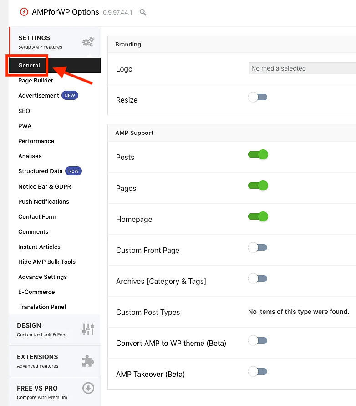Open the Performance tab
The width and height of the screenshot is (356, 406).
pyautogui.click(x=36, y=141)
